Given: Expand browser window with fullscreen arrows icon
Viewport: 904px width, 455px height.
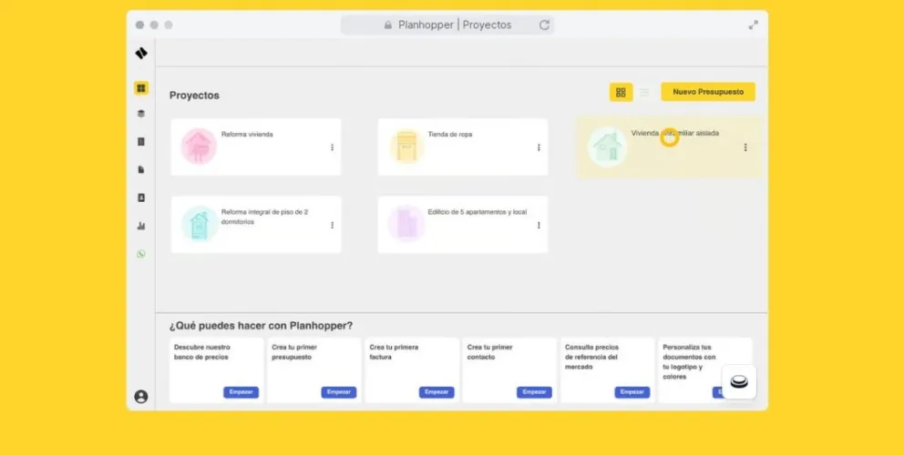Looking at the screenshot, I should point(754,25).
